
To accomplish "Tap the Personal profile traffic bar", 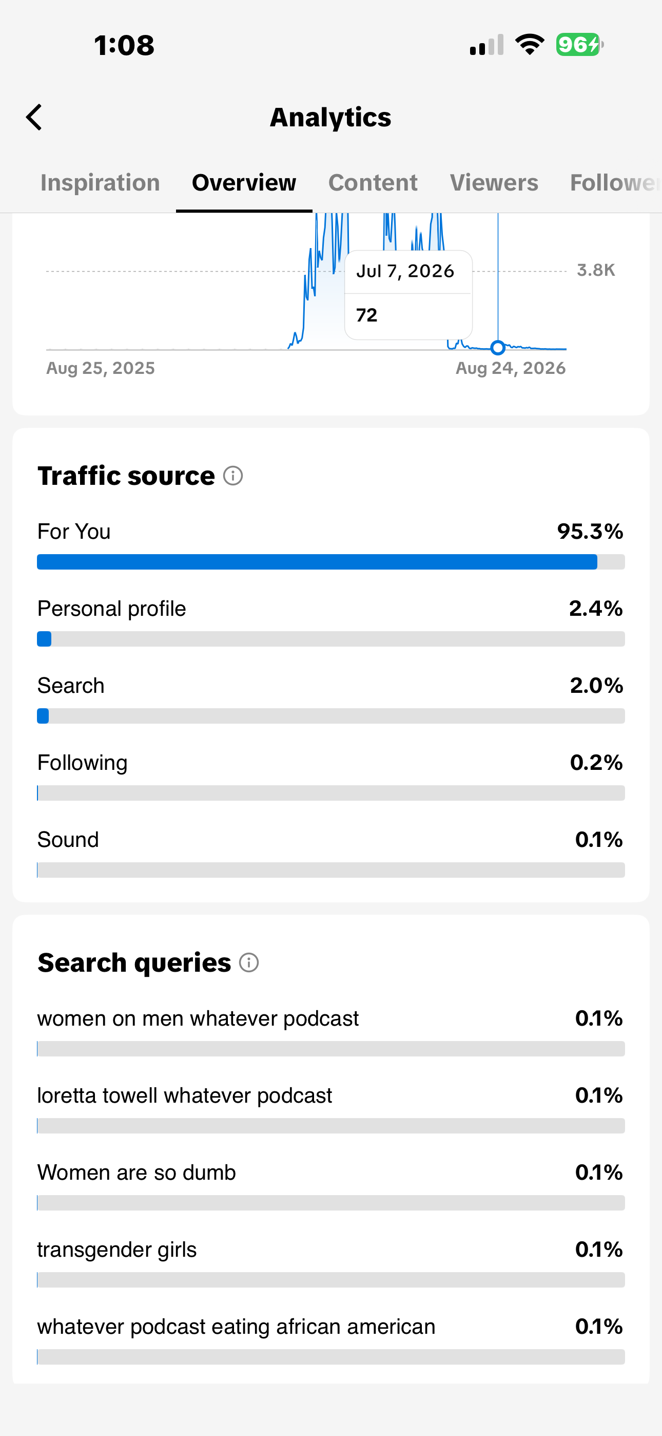I will tap(331, 639).
